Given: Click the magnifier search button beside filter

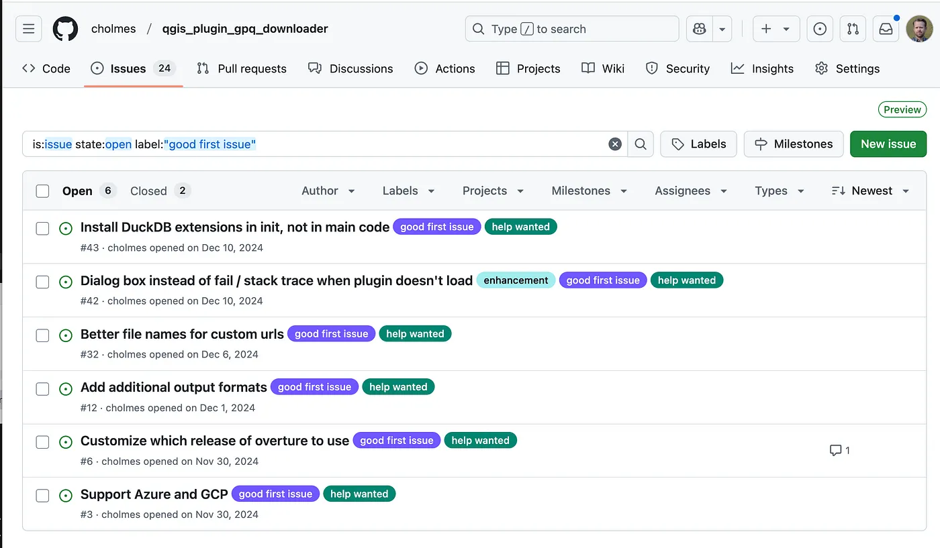Looking at the screenshot, I should point(641,144).
